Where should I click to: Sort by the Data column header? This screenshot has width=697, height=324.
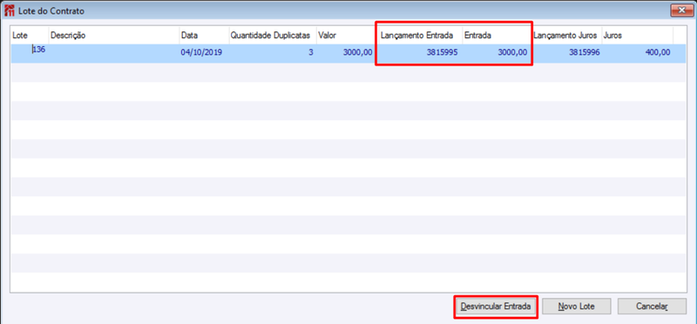(x=204, y=36)
